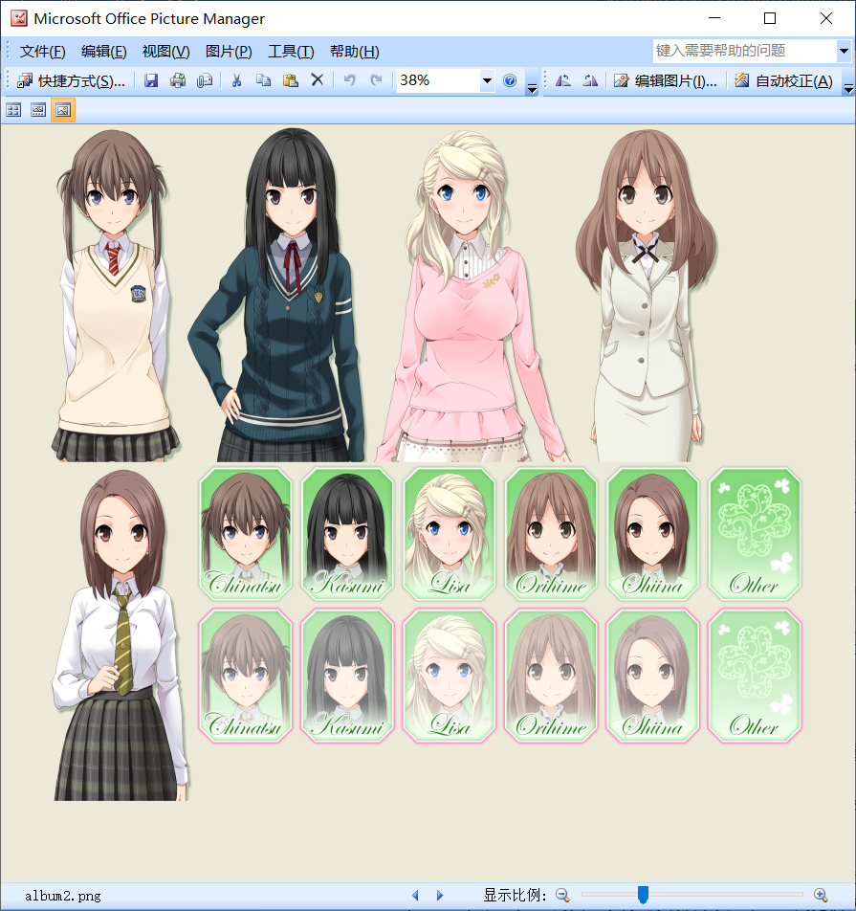Open the Edit (编辑) menu
Viewport: 856px width, 911px height.
[x=104, y=52]
